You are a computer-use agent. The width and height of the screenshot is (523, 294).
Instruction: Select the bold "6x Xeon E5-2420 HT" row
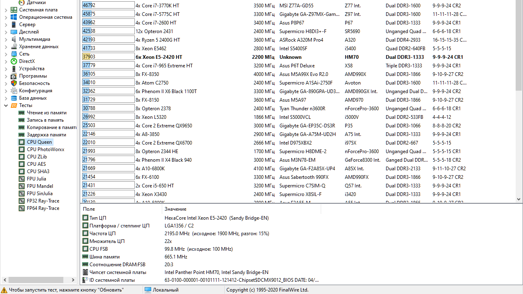pyautogui.click(x=298, y=57)
